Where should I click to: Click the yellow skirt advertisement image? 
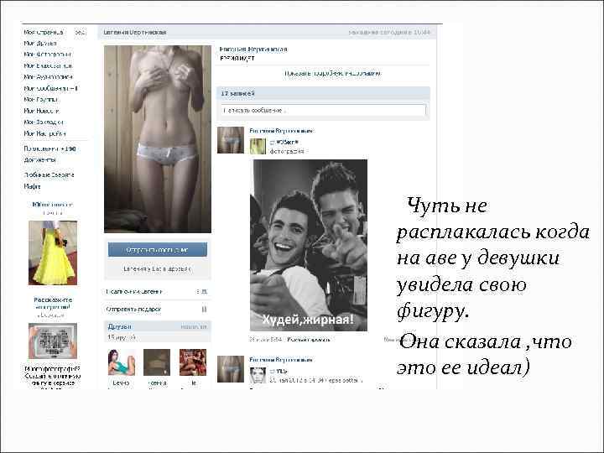point(53,253)
